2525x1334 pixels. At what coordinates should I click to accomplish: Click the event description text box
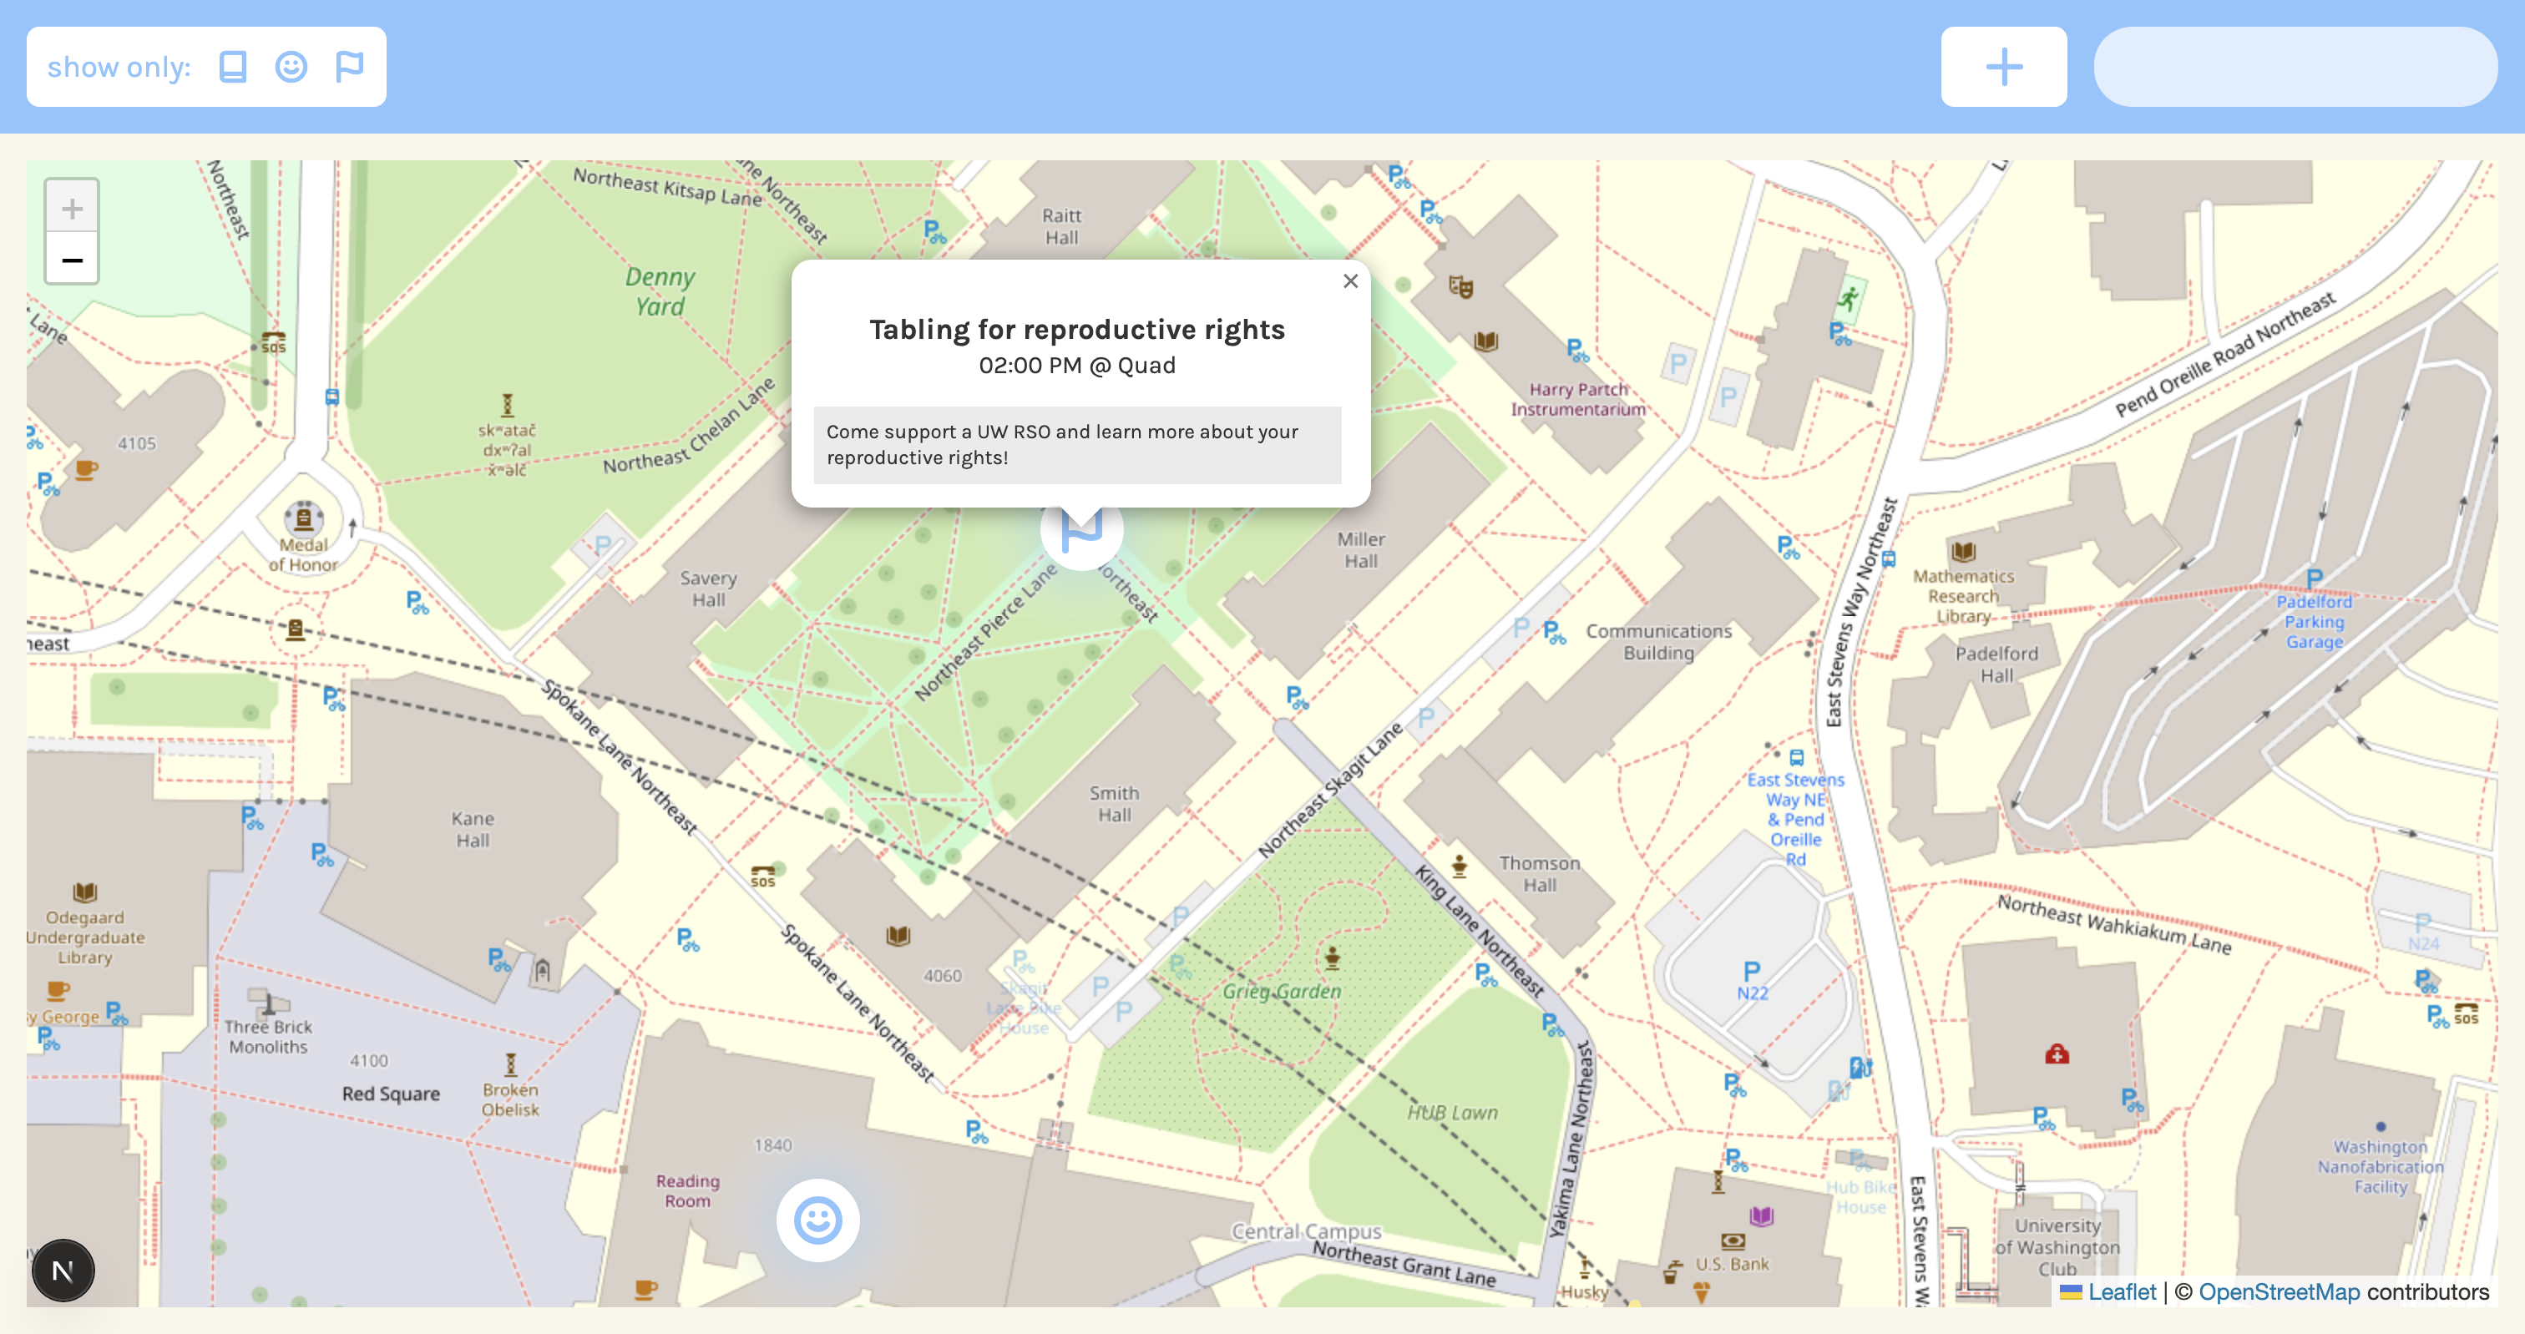tap(1076, 445)
